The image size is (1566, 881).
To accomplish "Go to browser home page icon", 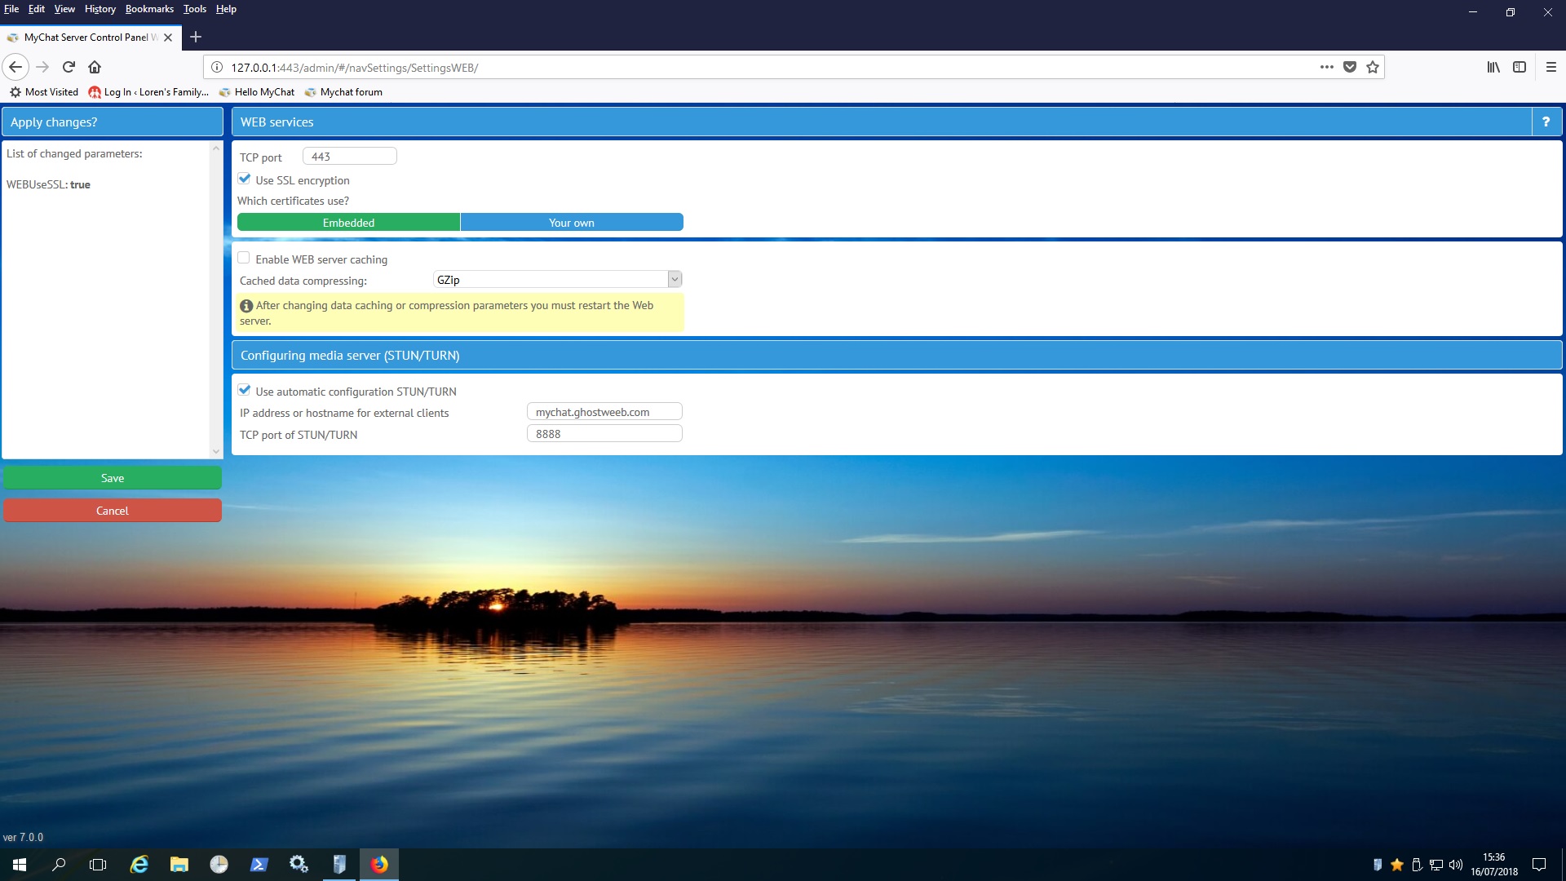I will click(95, 67).
